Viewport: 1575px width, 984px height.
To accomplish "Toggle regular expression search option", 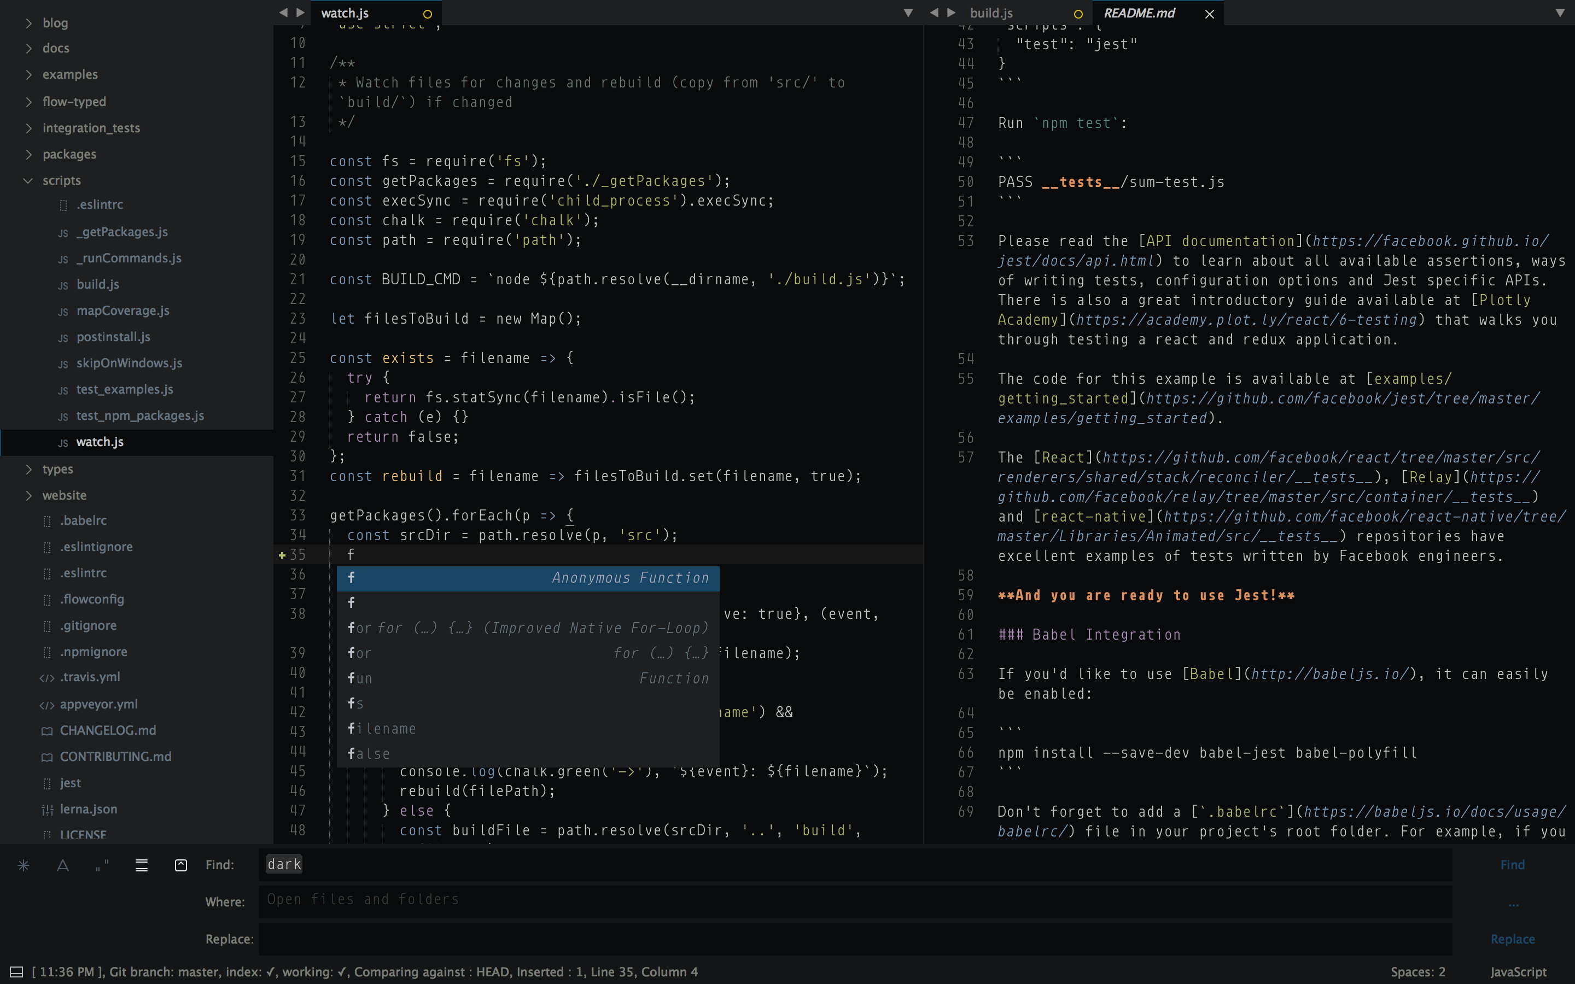I will point(24,865).
